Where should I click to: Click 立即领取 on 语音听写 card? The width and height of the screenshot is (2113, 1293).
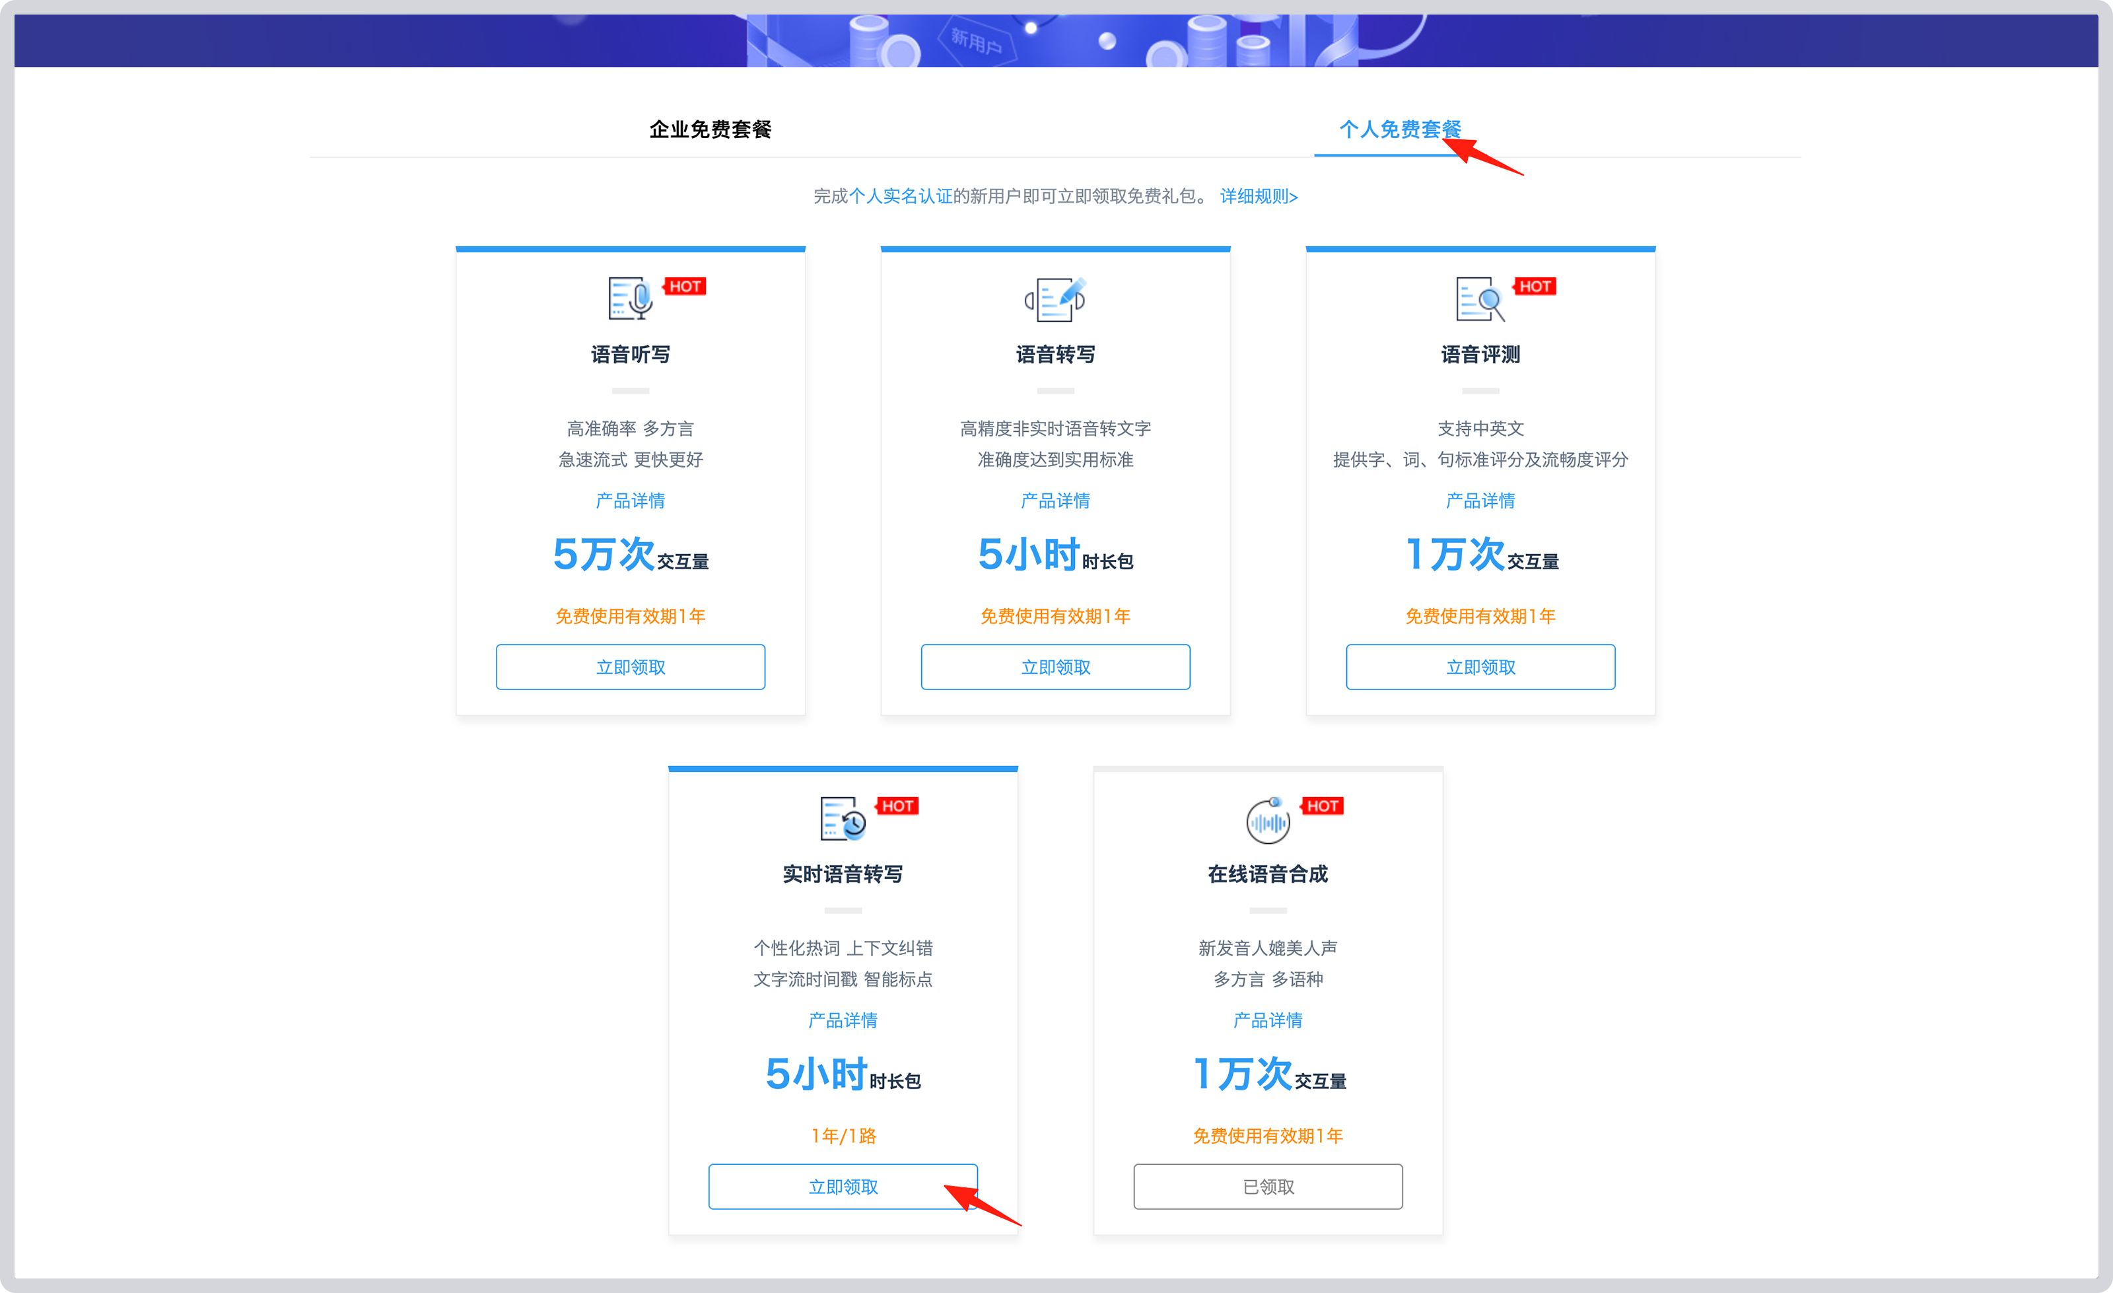(631, 666)
